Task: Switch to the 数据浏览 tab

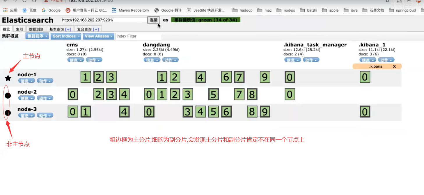Action: (36, 29)
